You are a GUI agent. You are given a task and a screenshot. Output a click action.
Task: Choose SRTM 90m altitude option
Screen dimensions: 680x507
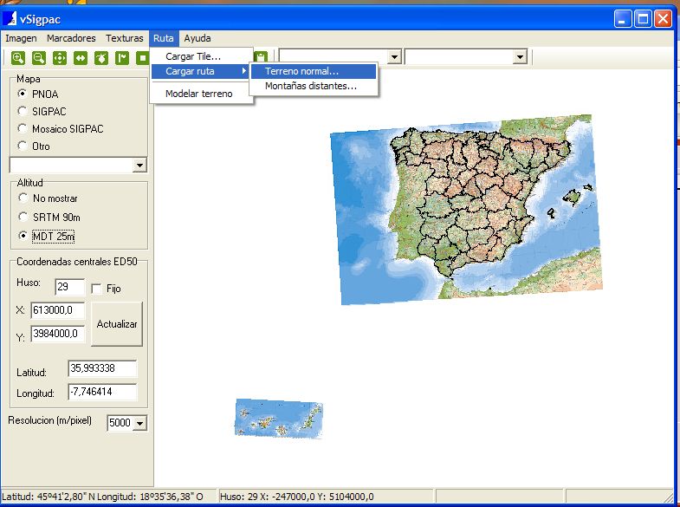23,217
